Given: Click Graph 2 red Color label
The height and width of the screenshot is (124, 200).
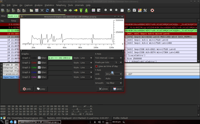Looking at the screenshot, I should tap(34, 63).
